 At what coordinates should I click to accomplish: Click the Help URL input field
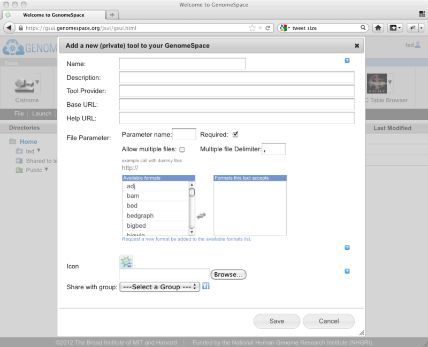(x=237, y=118)
